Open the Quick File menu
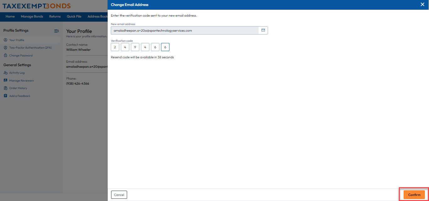The image size is (429, 201). tap(74, 16)
